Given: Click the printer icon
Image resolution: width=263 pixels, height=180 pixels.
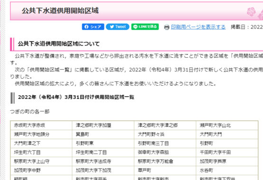Looking at the screenshot, I should click(x=167, y=27).
